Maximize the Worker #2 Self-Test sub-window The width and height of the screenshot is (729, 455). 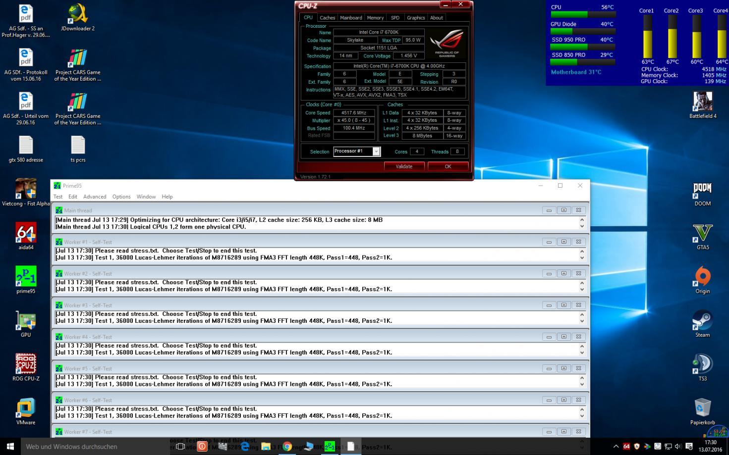click(563, 273)
